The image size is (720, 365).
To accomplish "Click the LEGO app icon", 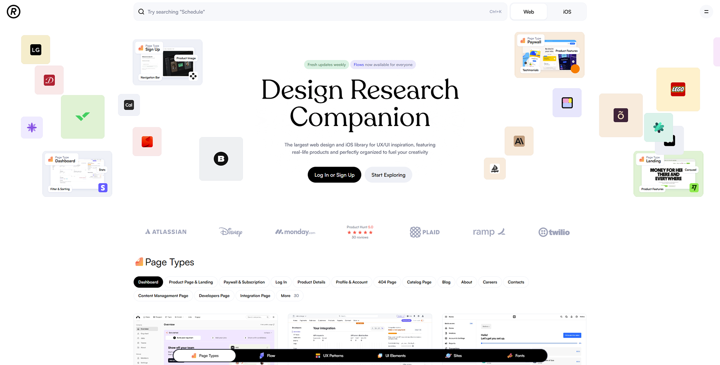I will 678,89.
